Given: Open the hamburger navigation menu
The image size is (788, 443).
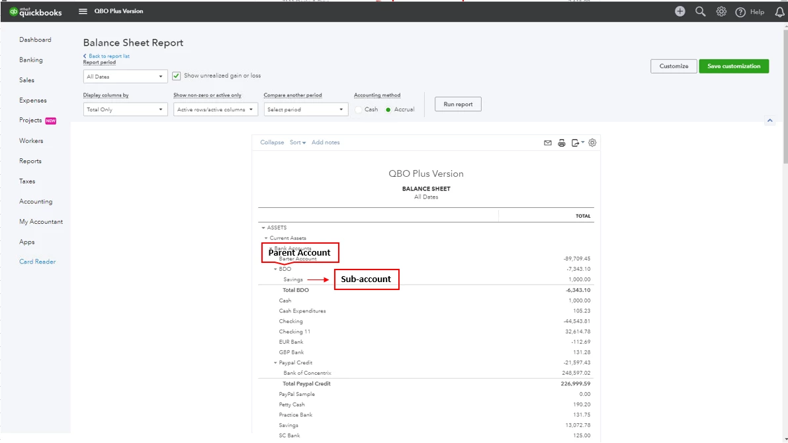Looking at the screenshot, I should [x=83, y=11].
